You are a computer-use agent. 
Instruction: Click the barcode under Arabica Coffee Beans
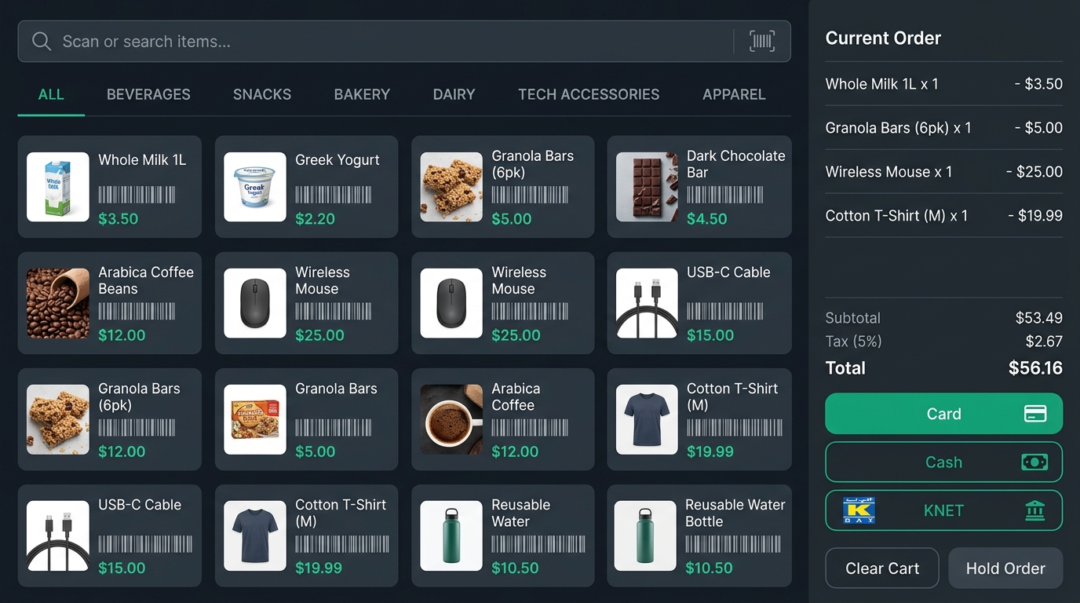[137, 311]
